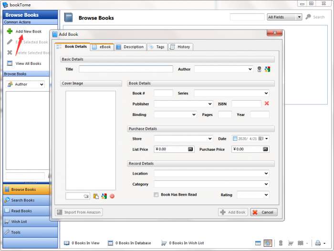Toggle the Date checkbox in Purchase Details
The height and width of the screenshot is (251, 334).
pyautogui.click(x=235, y=138)
